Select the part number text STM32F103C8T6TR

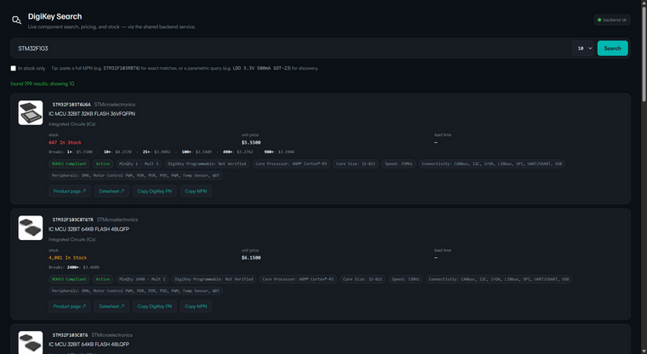(72, 220)
